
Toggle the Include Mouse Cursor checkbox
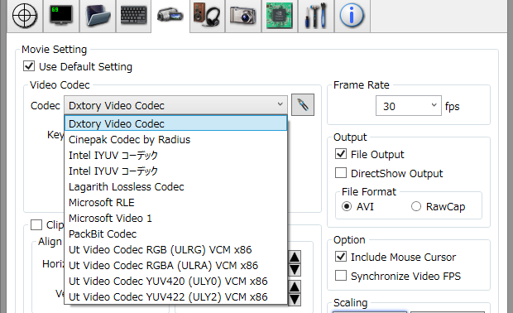[x=341, y=257]
